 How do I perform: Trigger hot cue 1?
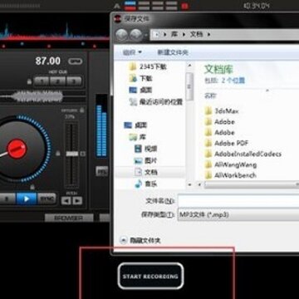click(42, 81)
